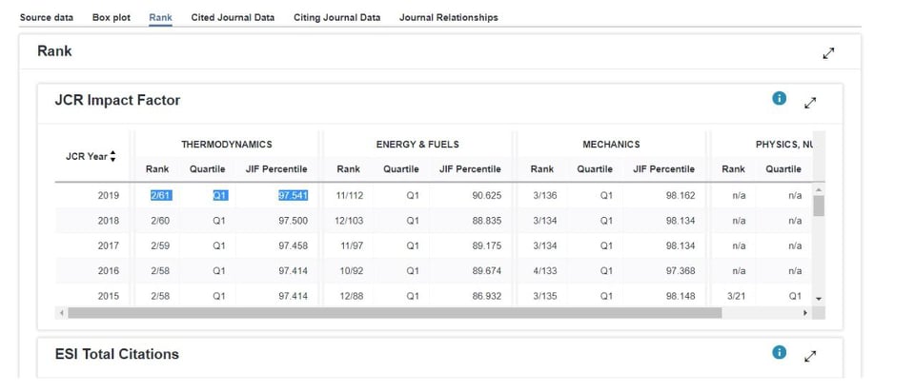Open JCR Impact Factor info icon

(779, 99)
